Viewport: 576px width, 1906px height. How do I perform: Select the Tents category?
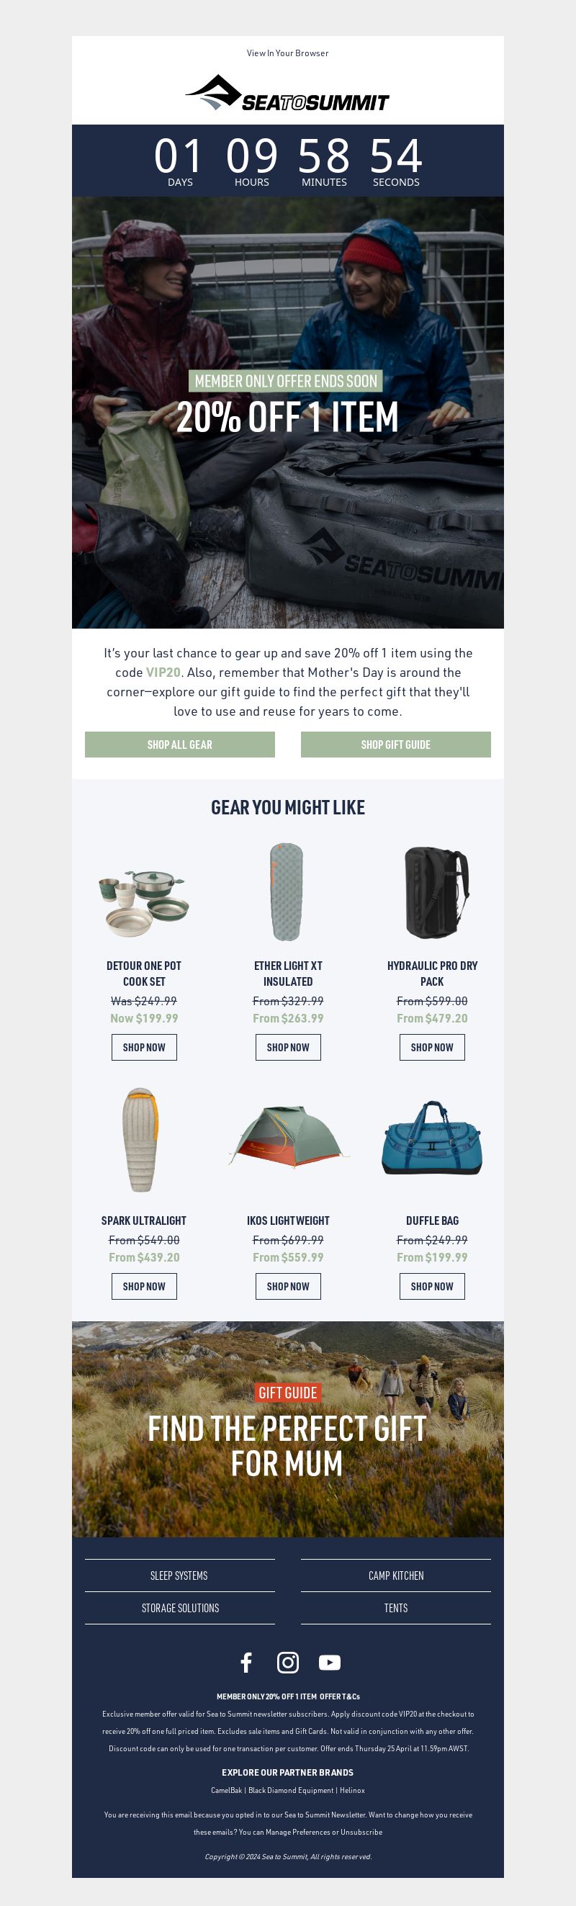point(395,1608)
